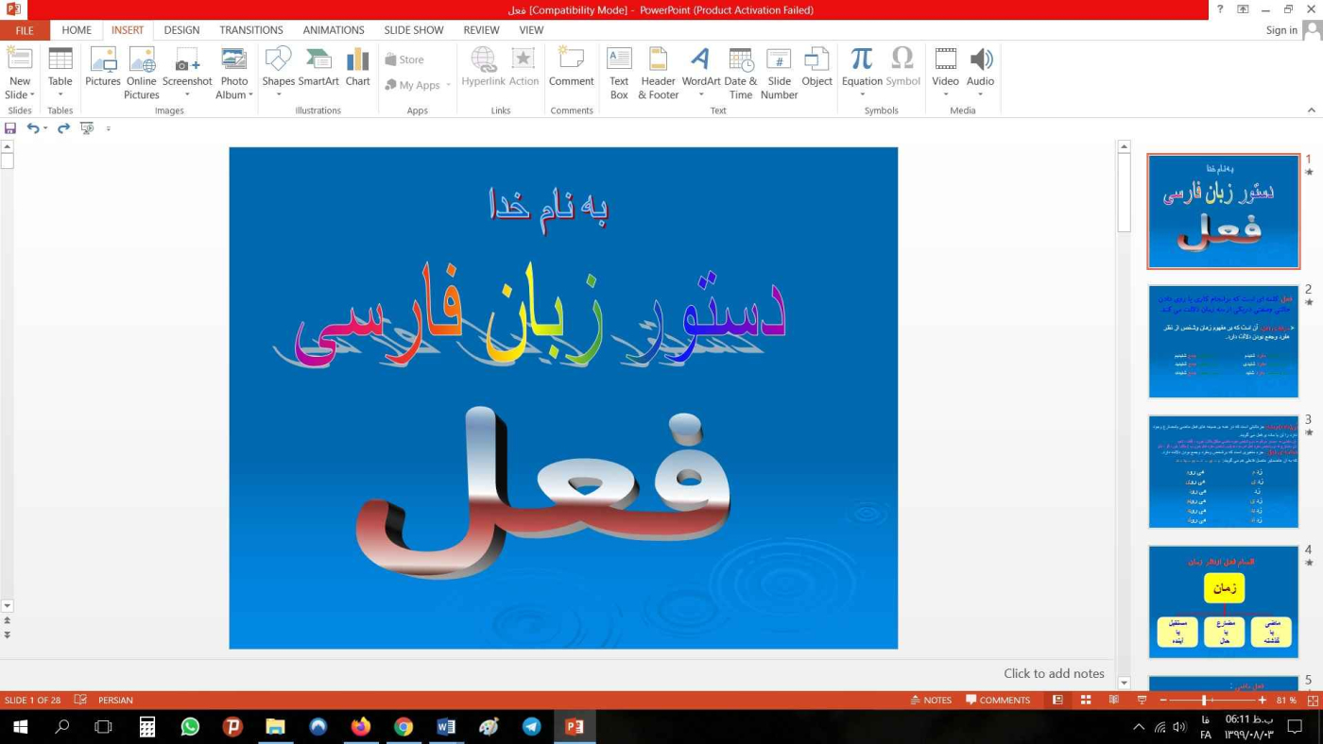Open the File menu

(25, 30)
